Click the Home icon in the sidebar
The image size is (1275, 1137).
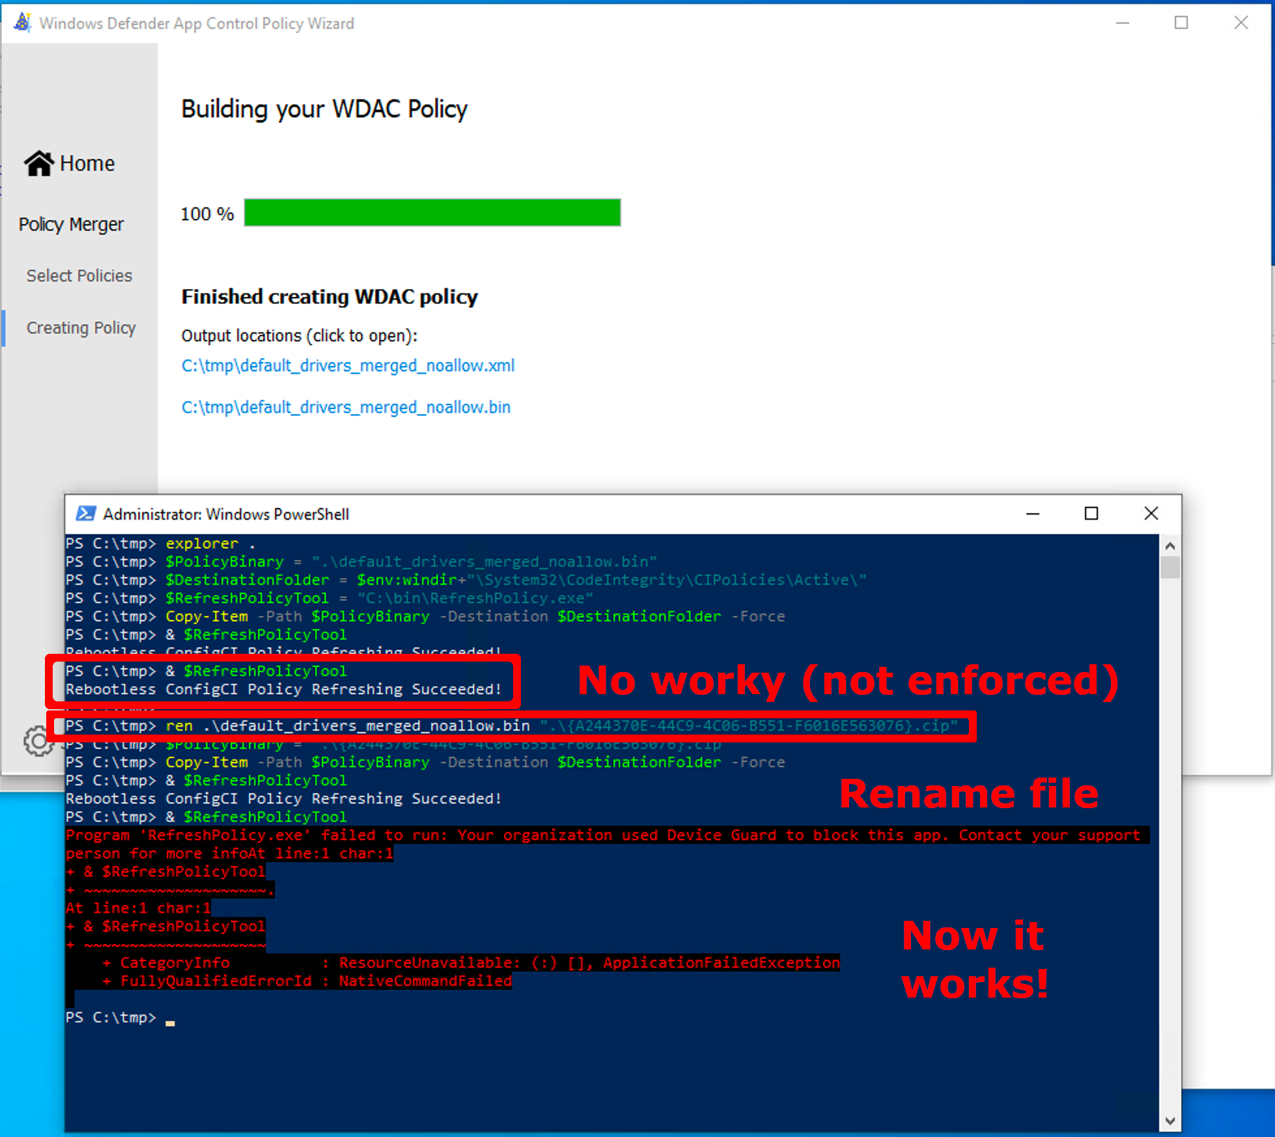pyautogui.click(x=39, y=163)
